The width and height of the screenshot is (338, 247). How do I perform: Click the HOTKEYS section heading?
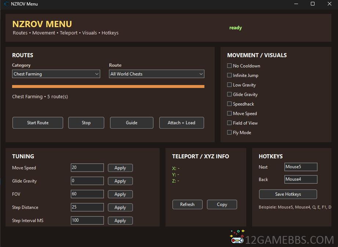click(270, 156)
